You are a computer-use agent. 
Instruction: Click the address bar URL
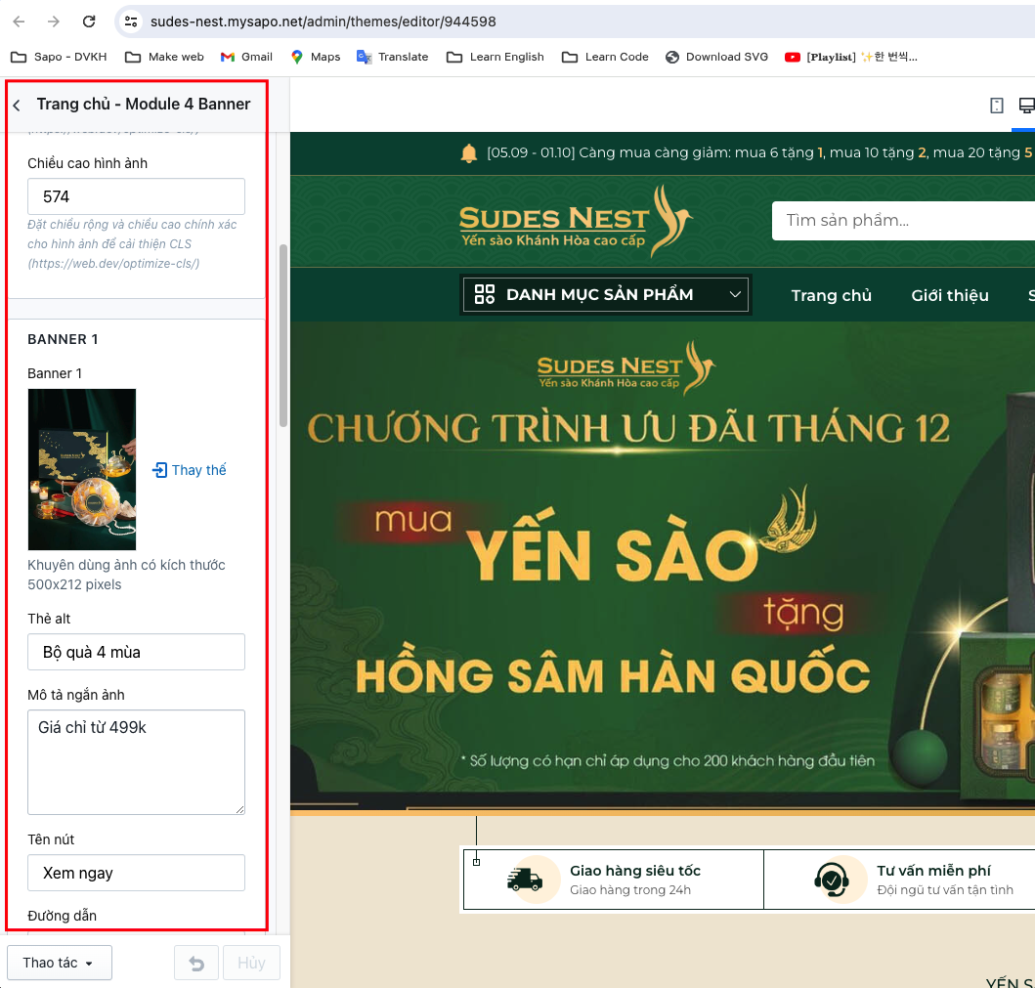[x=323, y=21]
